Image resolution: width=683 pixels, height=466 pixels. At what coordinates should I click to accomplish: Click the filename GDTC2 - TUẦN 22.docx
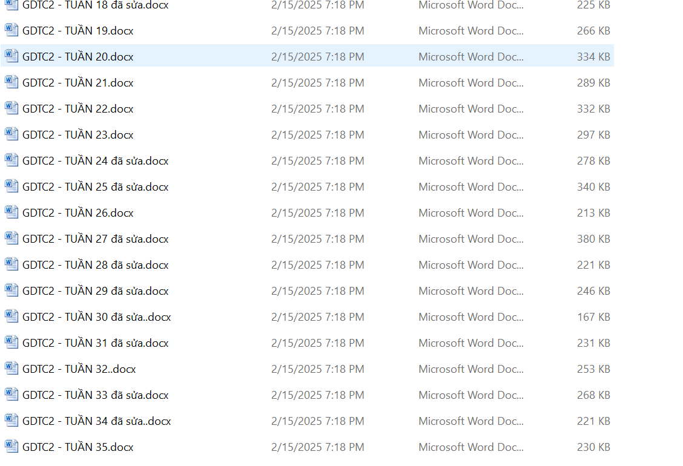pyautogui.click(x=78, y=109)
